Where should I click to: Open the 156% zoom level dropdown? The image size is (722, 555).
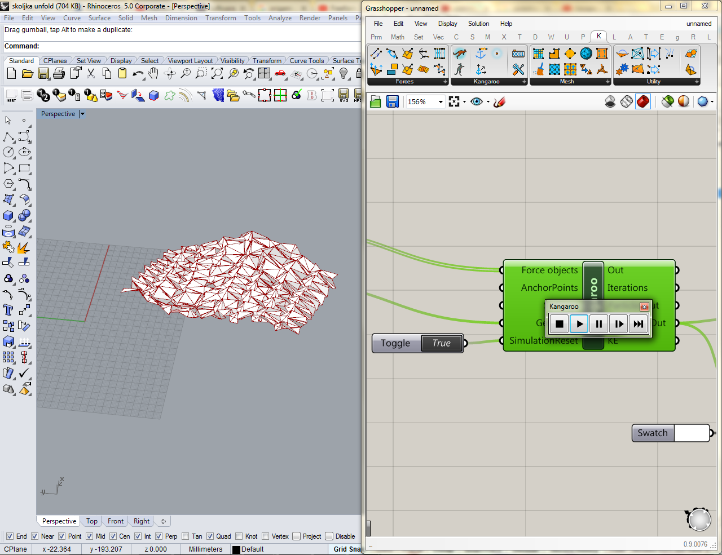point(441,102)
